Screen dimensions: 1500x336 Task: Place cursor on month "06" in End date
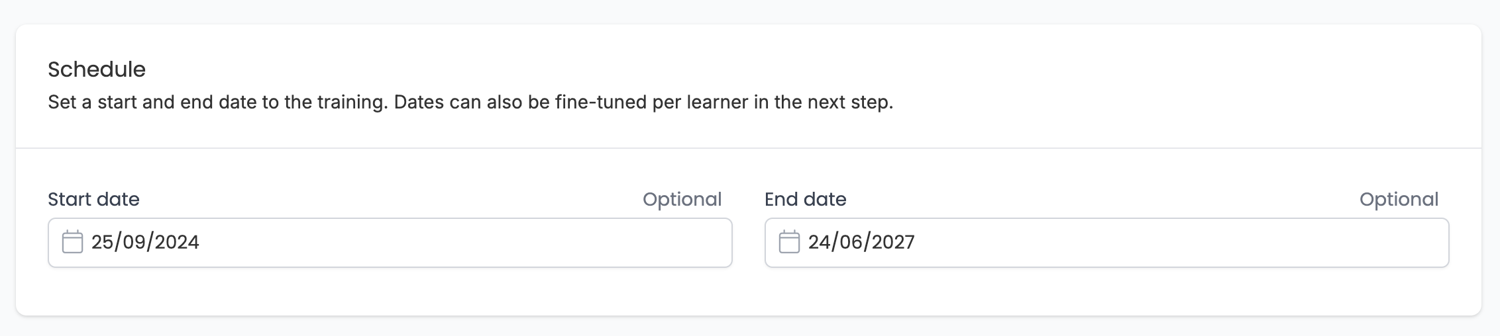point(851,242)
